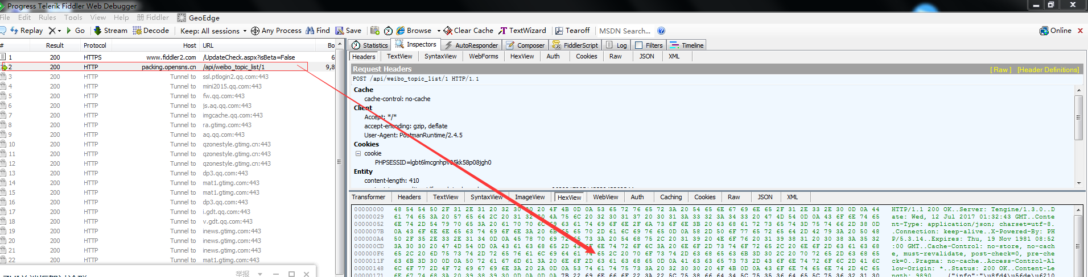Viewport: 1088px width, 277px height.
Task: Focus the MSDN Search field
Action: (624, 31)
